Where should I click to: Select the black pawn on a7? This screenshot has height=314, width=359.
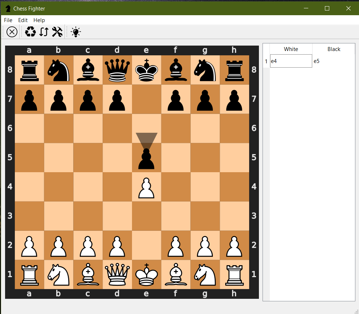(29, 100)
